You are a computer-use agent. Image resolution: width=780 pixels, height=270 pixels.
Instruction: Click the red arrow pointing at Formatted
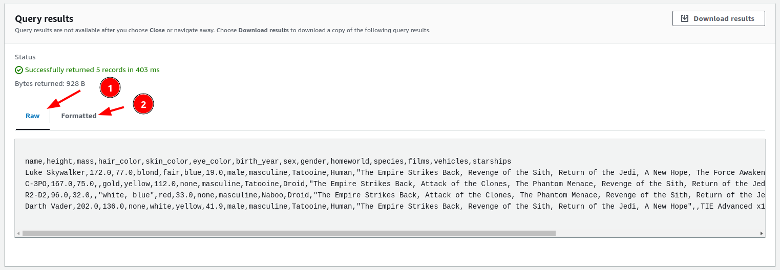[111, 111]
